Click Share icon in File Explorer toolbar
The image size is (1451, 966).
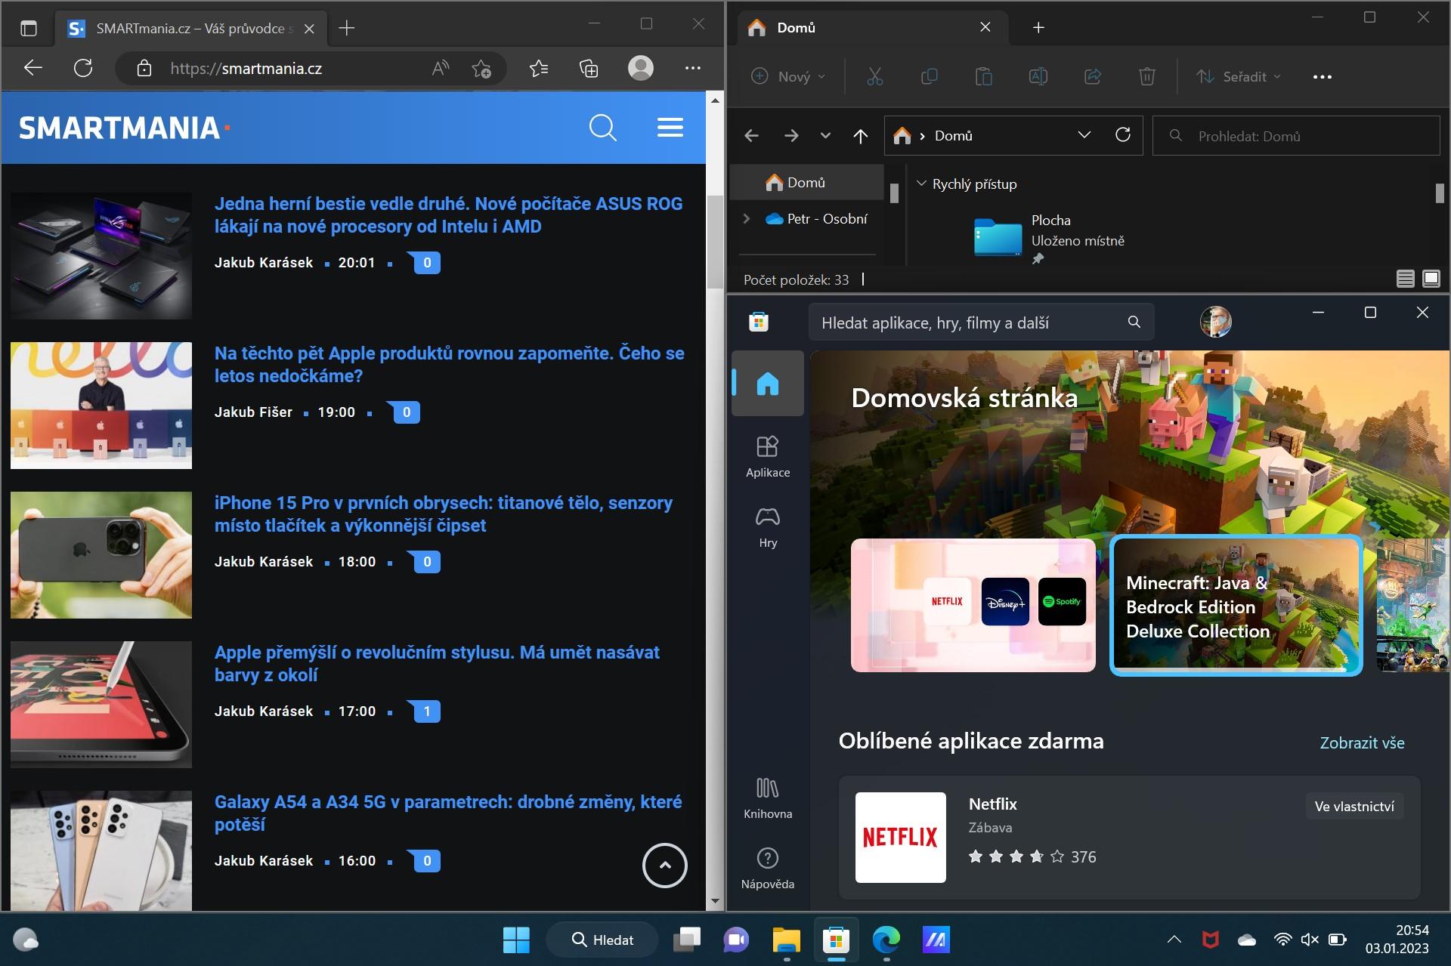pos(1093,76)
